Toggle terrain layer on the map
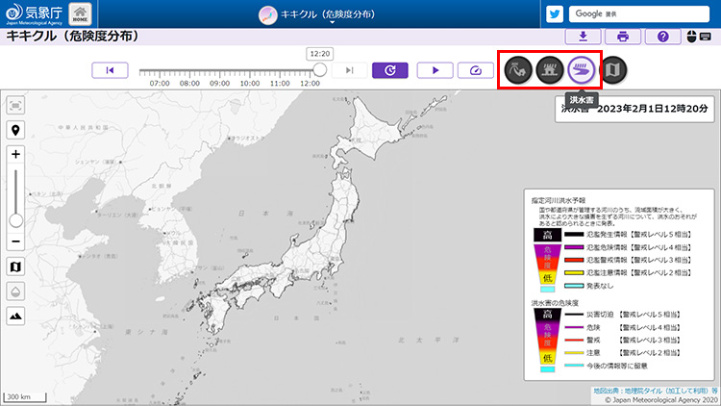The width and height of the screenshot is (721, 406). pos(16,316)
